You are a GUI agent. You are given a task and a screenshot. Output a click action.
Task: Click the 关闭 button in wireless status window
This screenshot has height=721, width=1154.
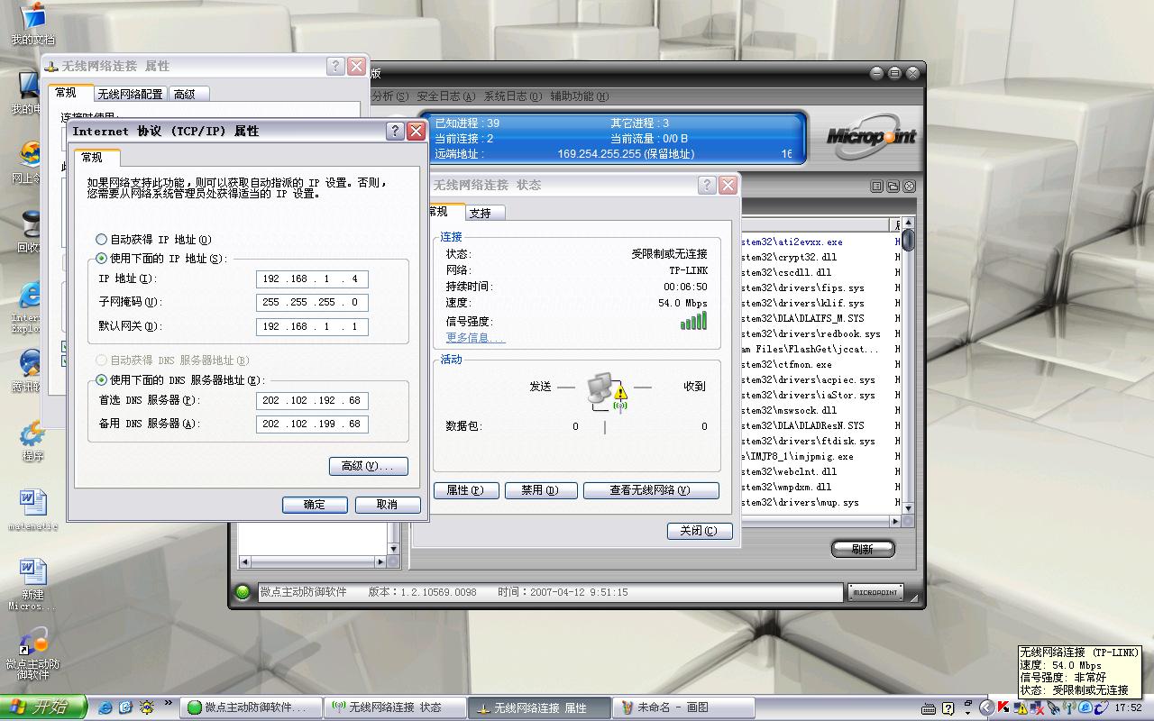tap(700, 531)
